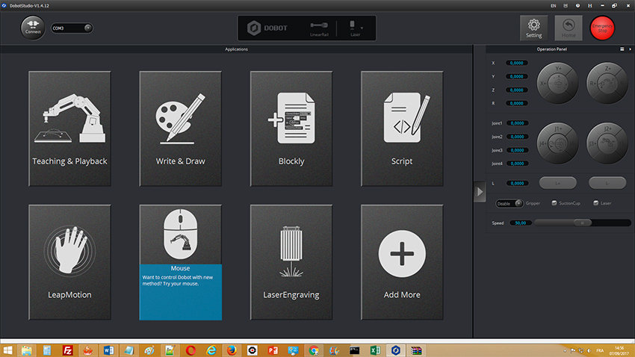This screenshot has width=635, height=357.
Task: Adjust the Speed slider handle
Action: pyautogui.click(x=583, y=223)
